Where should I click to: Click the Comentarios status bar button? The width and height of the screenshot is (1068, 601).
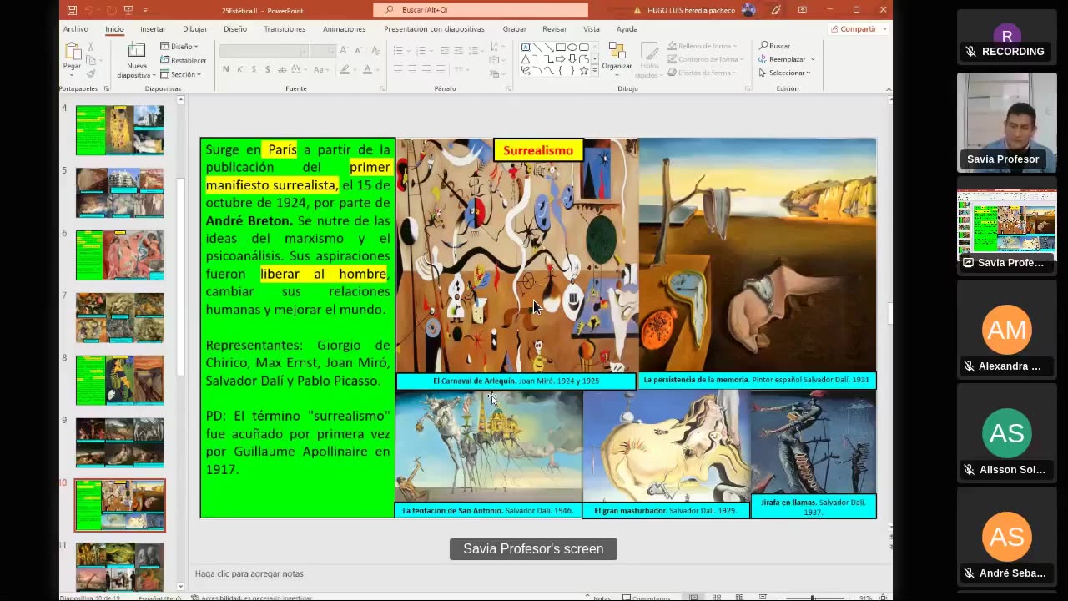(x=645, y=598)
